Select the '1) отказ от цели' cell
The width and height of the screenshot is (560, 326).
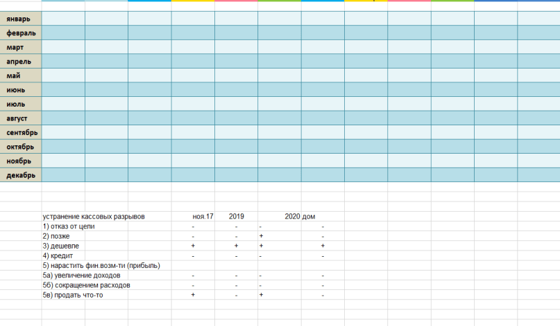[69, 226]
